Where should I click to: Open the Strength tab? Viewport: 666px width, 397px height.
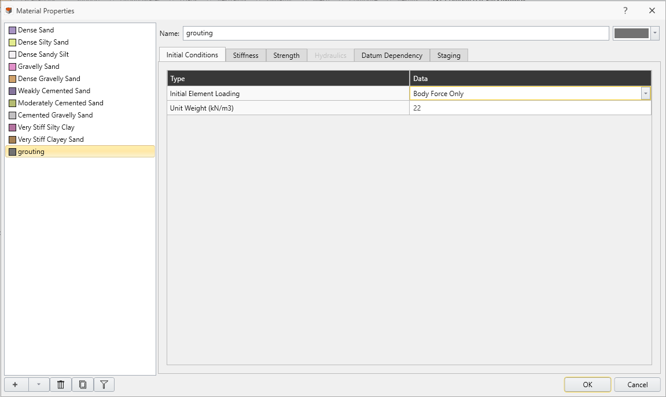click(286, 55)
